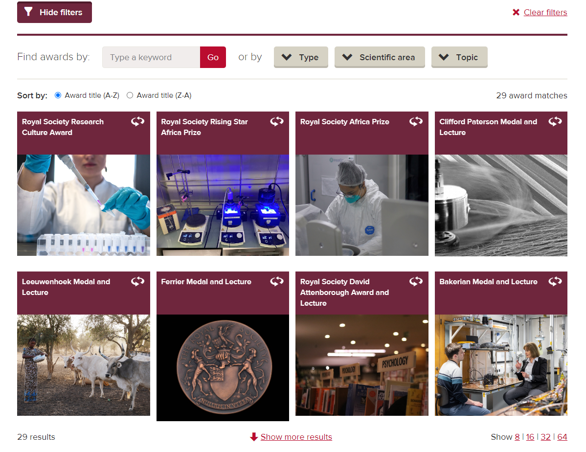This screenshot has height=452, width=586.
Task: Expand the Topic filter dropdown
Action: [459, 57]
